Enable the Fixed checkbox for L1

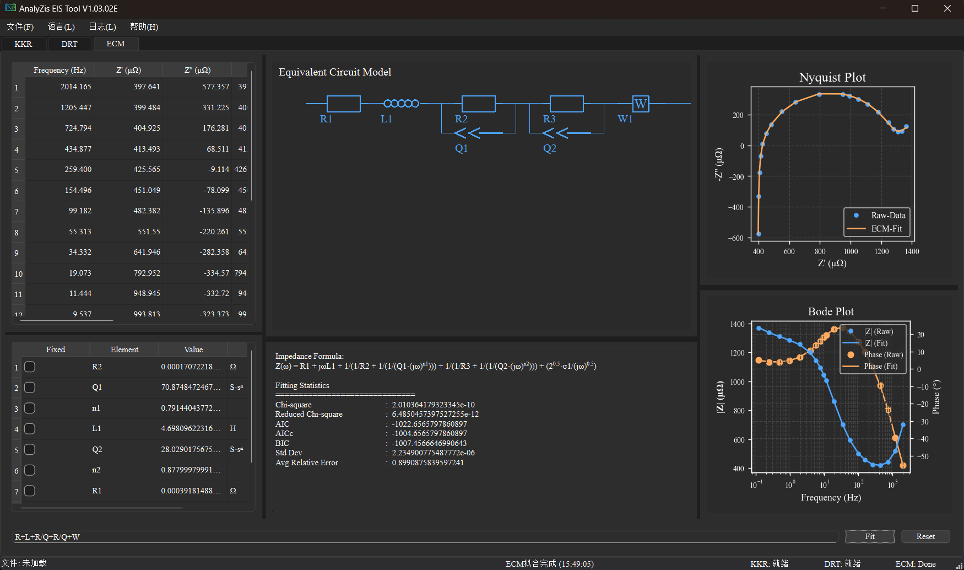[x=30, y=429]
